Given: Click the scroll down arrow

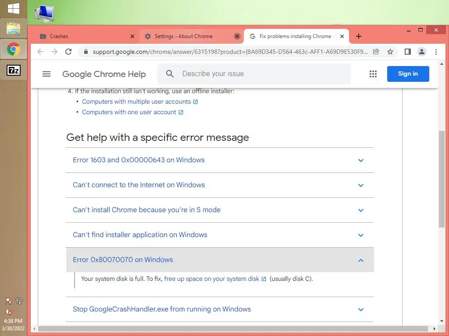Looking at the screenshot, I should click(442, 321).
